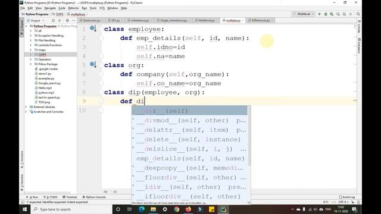Image resolution: width=381 pixels, height=214 pixels.
Task: Switch to the Single_inheritance.py tab
Action: [173, 21]
